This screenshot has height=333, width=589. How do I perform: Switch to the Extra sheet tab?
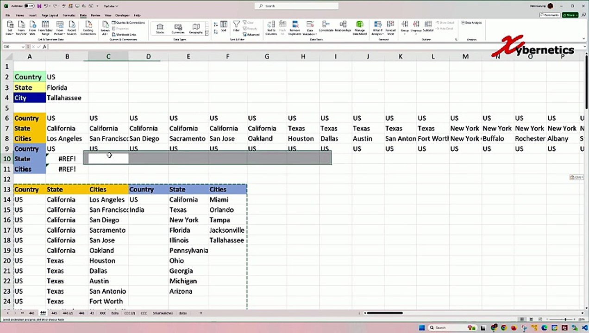(115, 313)
